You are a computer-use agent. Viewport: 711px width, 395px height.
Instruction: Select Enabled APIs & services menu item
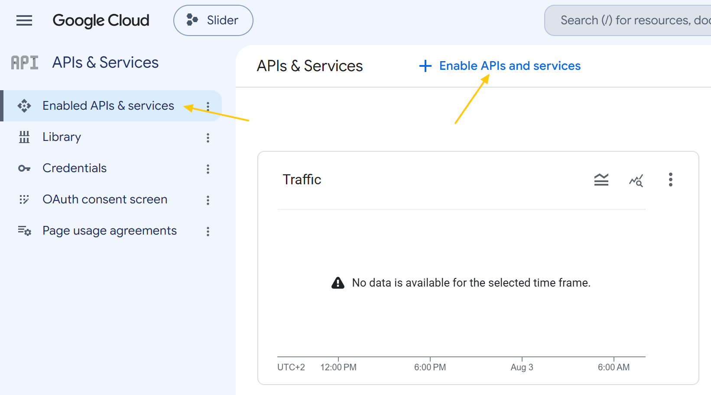(112, 106)
